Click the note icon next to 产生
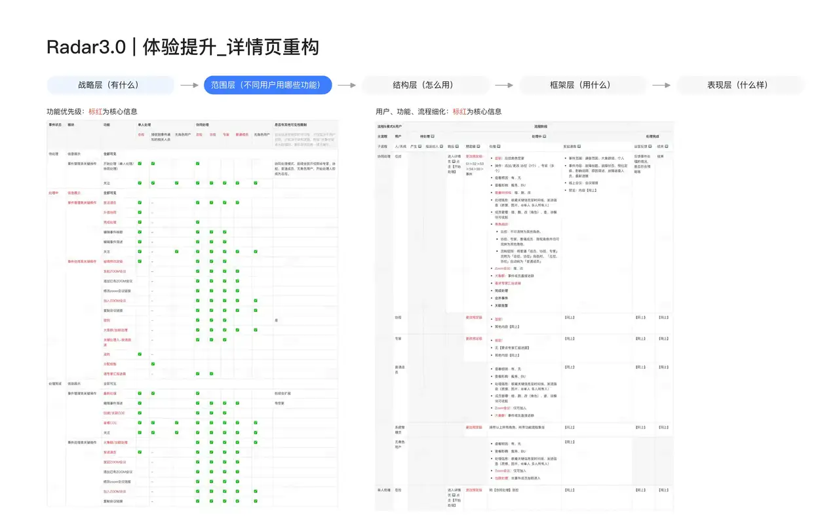Viewport: 839px width, 524px height. (x=419, y=146)
